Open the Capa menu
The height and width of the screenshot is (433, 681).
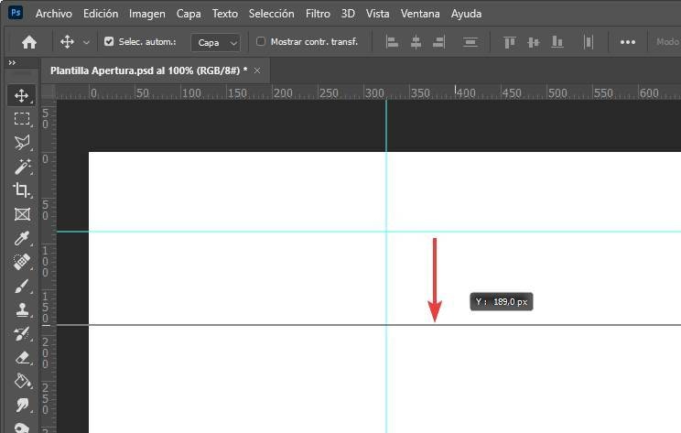[189, 14]
